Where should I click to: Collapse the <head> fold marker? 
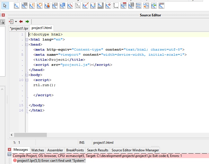click(27, 44)
